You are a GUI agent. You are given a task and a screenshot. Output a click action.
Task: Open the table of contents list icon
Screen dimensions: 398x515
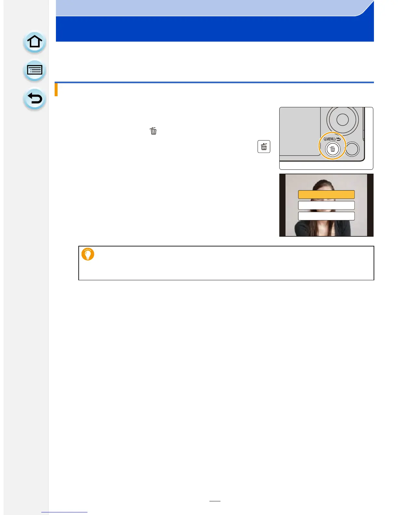34,70
